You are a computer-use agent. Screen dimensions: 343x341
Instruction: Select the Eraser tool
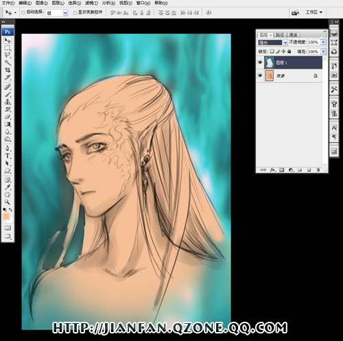pos(8,117)
